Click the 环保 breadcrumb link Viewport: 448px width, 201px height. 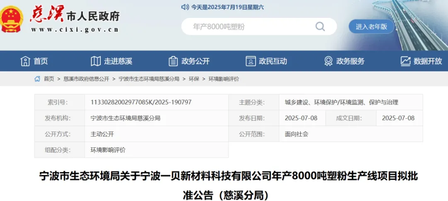(x=194, y=79)
